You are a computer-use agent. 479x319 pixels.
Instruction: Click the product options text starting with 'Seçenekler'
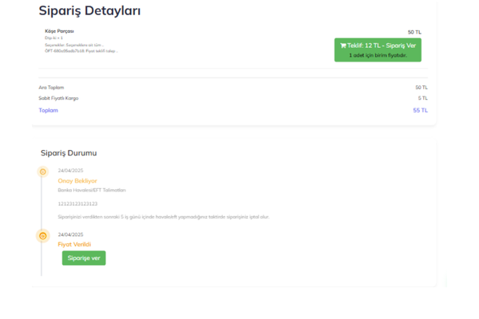[74, 45]
